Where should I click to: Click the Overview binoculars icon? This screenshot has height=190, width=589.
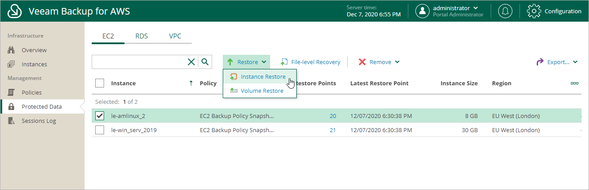(x=12, y=50)
